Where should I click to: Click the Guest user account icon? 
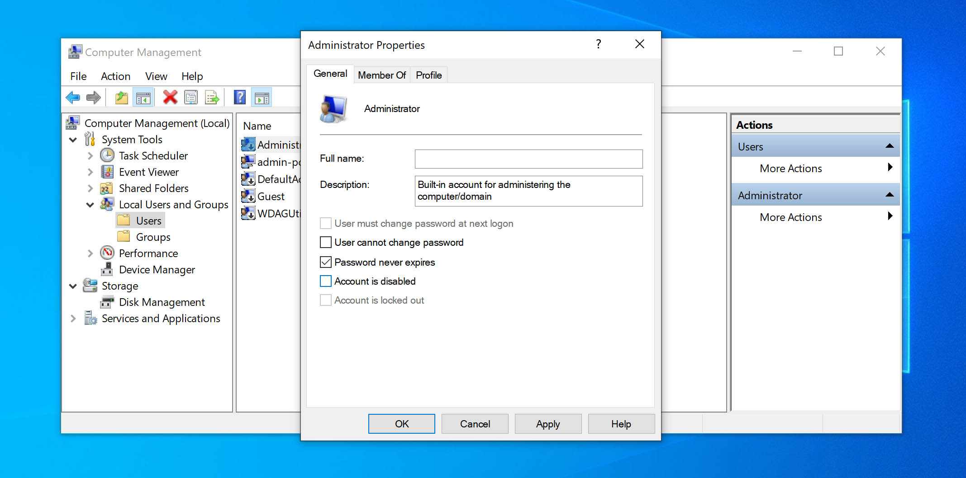248,196
